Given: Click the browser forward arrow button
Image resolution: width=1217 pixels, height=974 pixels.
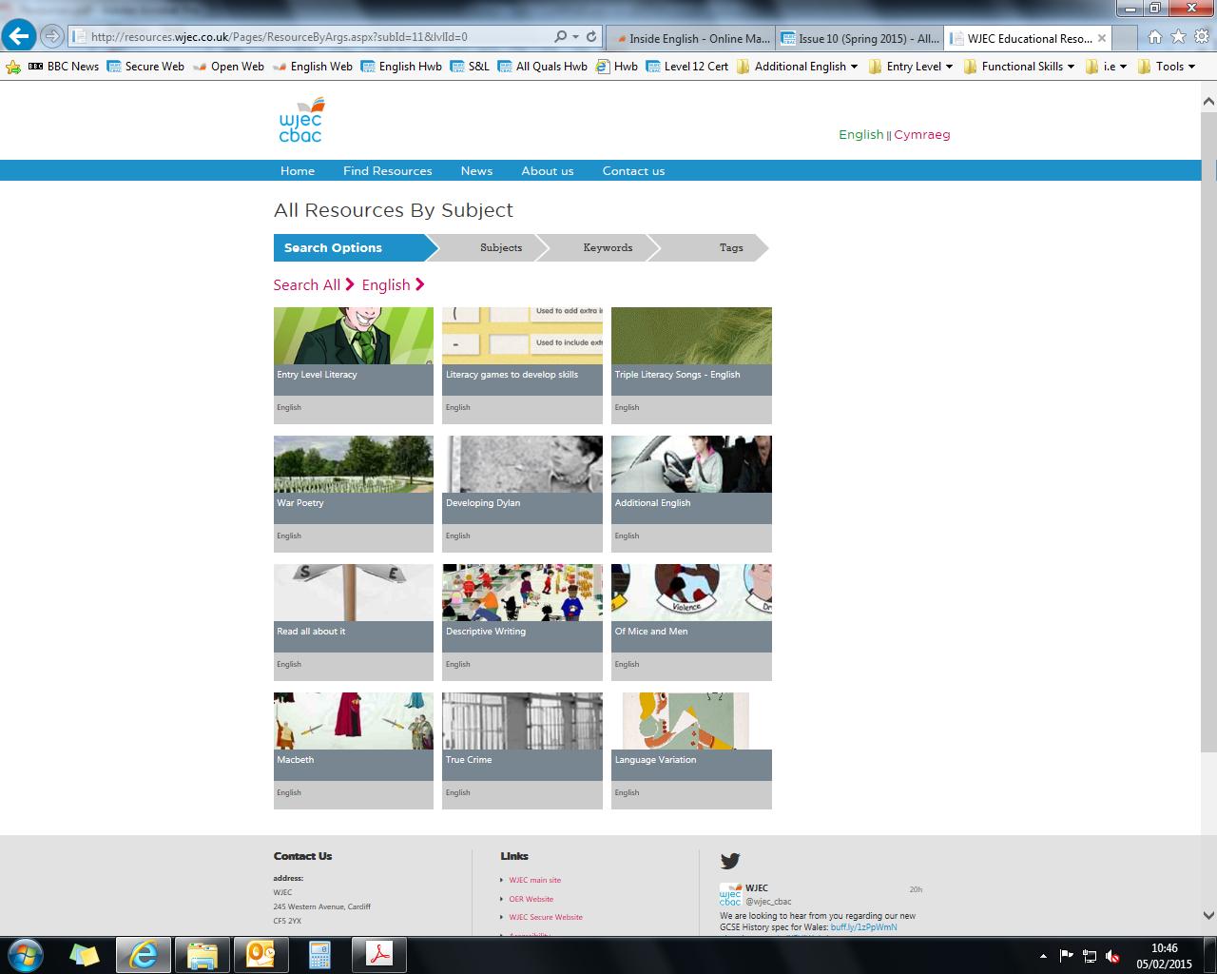Looking at the screenshot, I should [x=52, y=37].
